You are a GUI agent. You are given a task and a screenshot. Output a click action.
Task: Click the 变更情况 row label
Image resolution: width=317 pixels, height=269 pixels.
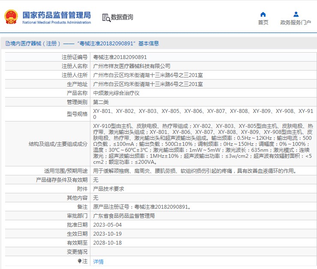pos(77,251)
